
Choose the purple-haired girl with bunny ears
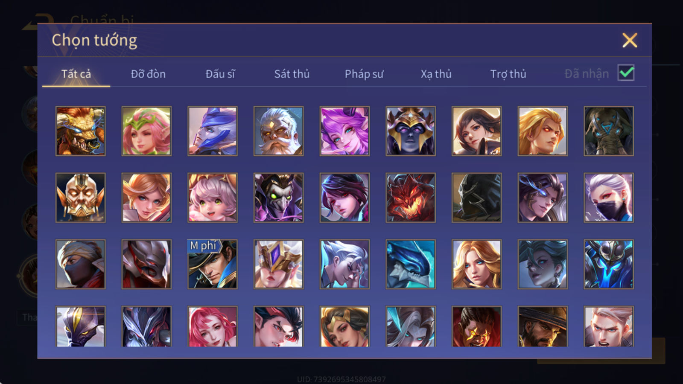coord(344,131)
